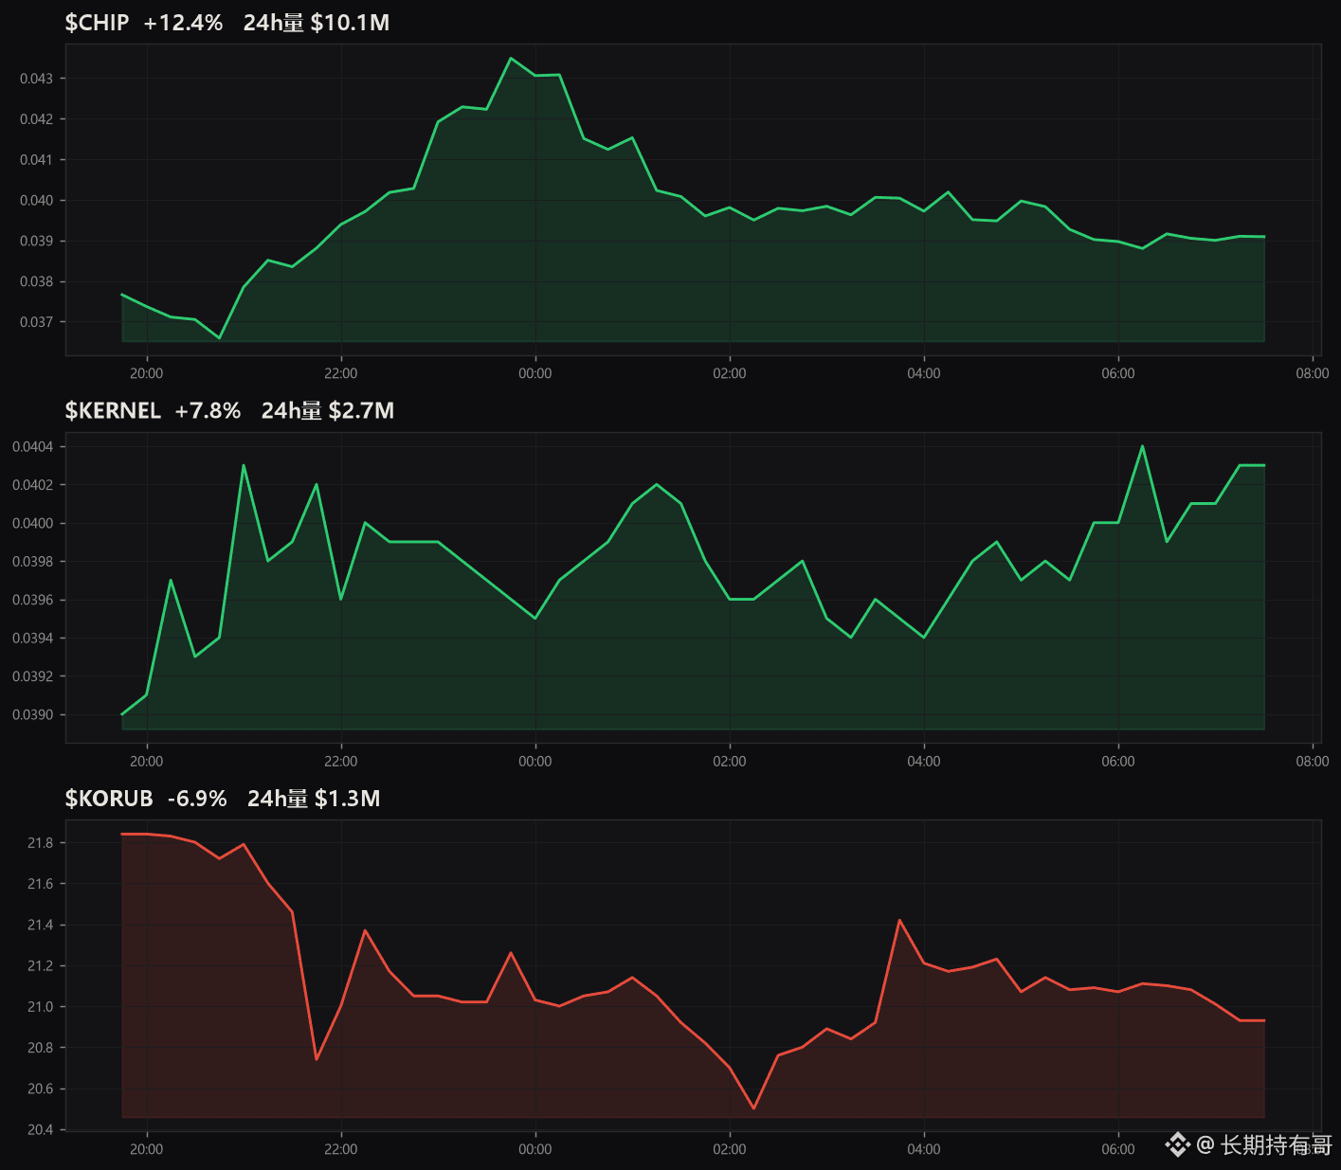This screenshot has width=1341, height=1170.
Task: Click the highest peak of the $CHIP line
Action: [511, 58]
